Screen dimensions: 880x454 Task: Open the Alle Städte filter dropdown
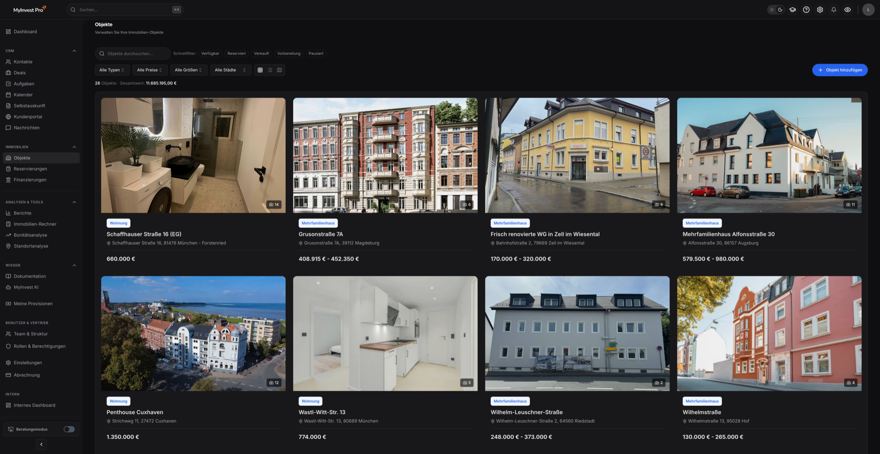point(230,70)
